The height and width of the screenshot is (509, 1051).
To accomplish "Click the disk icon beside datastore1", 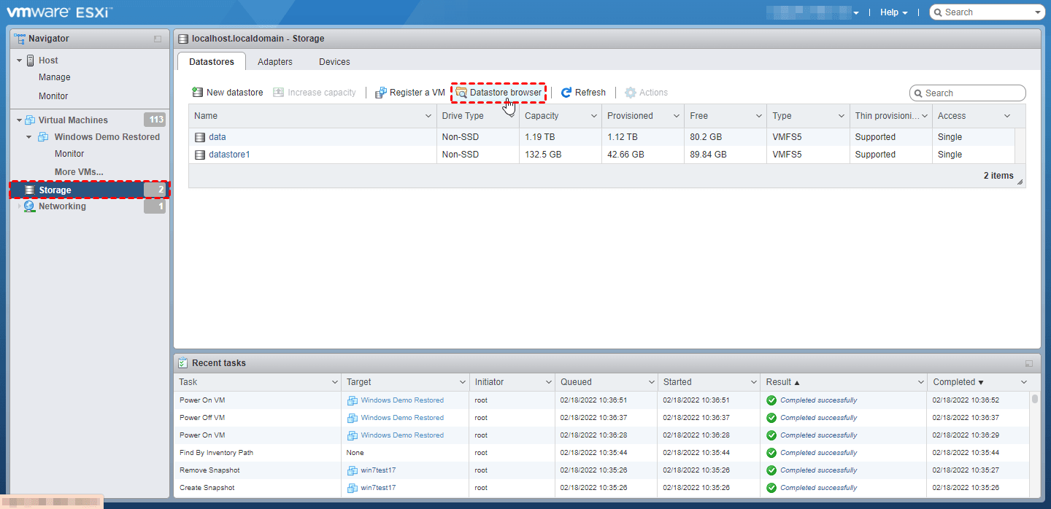I will pos(200,155).
